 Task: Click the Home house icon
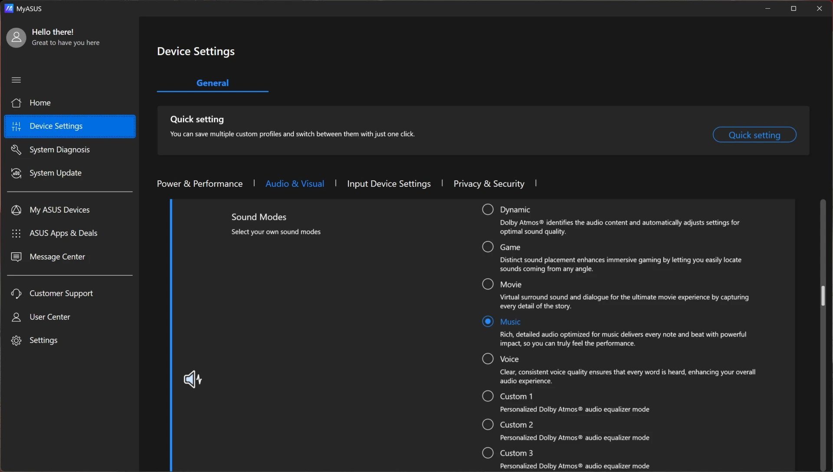16,103
